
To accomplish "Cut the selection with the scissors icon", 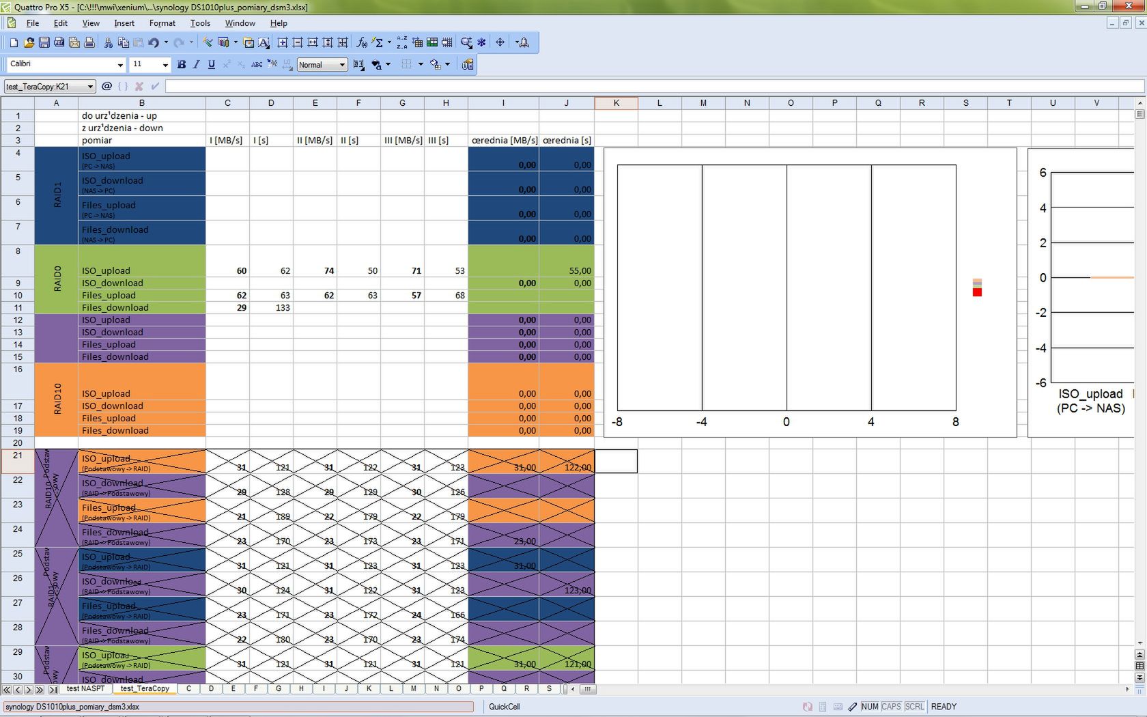I will 108,42.
